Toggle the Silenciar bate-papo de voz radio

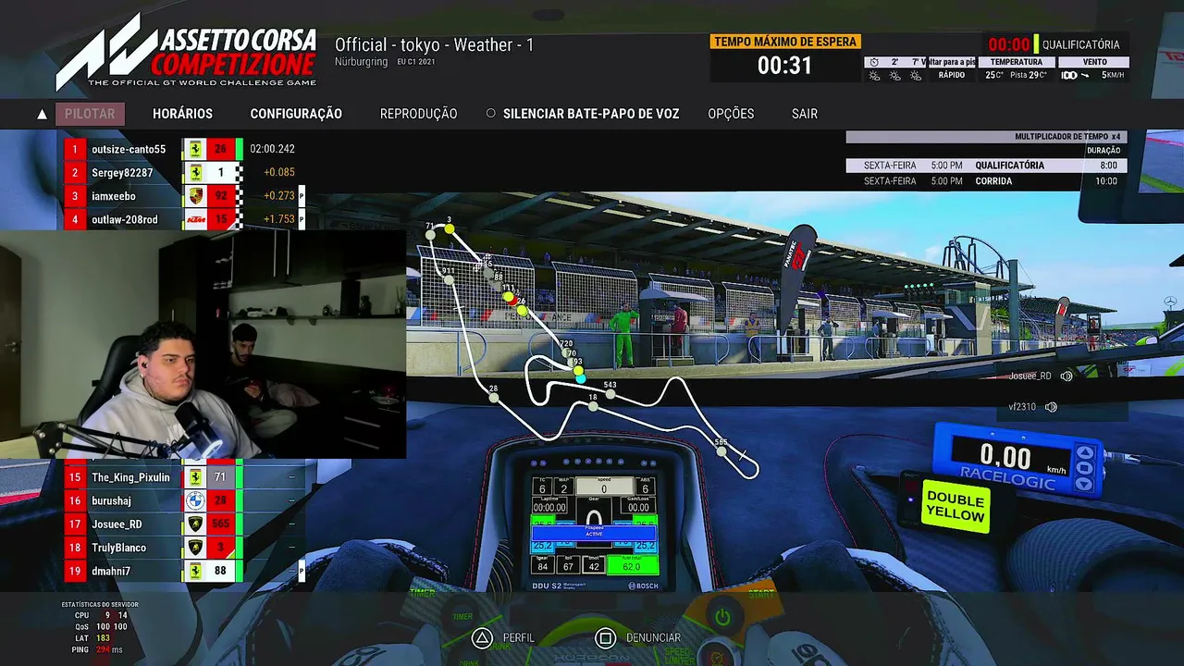(x=491, y=114)
